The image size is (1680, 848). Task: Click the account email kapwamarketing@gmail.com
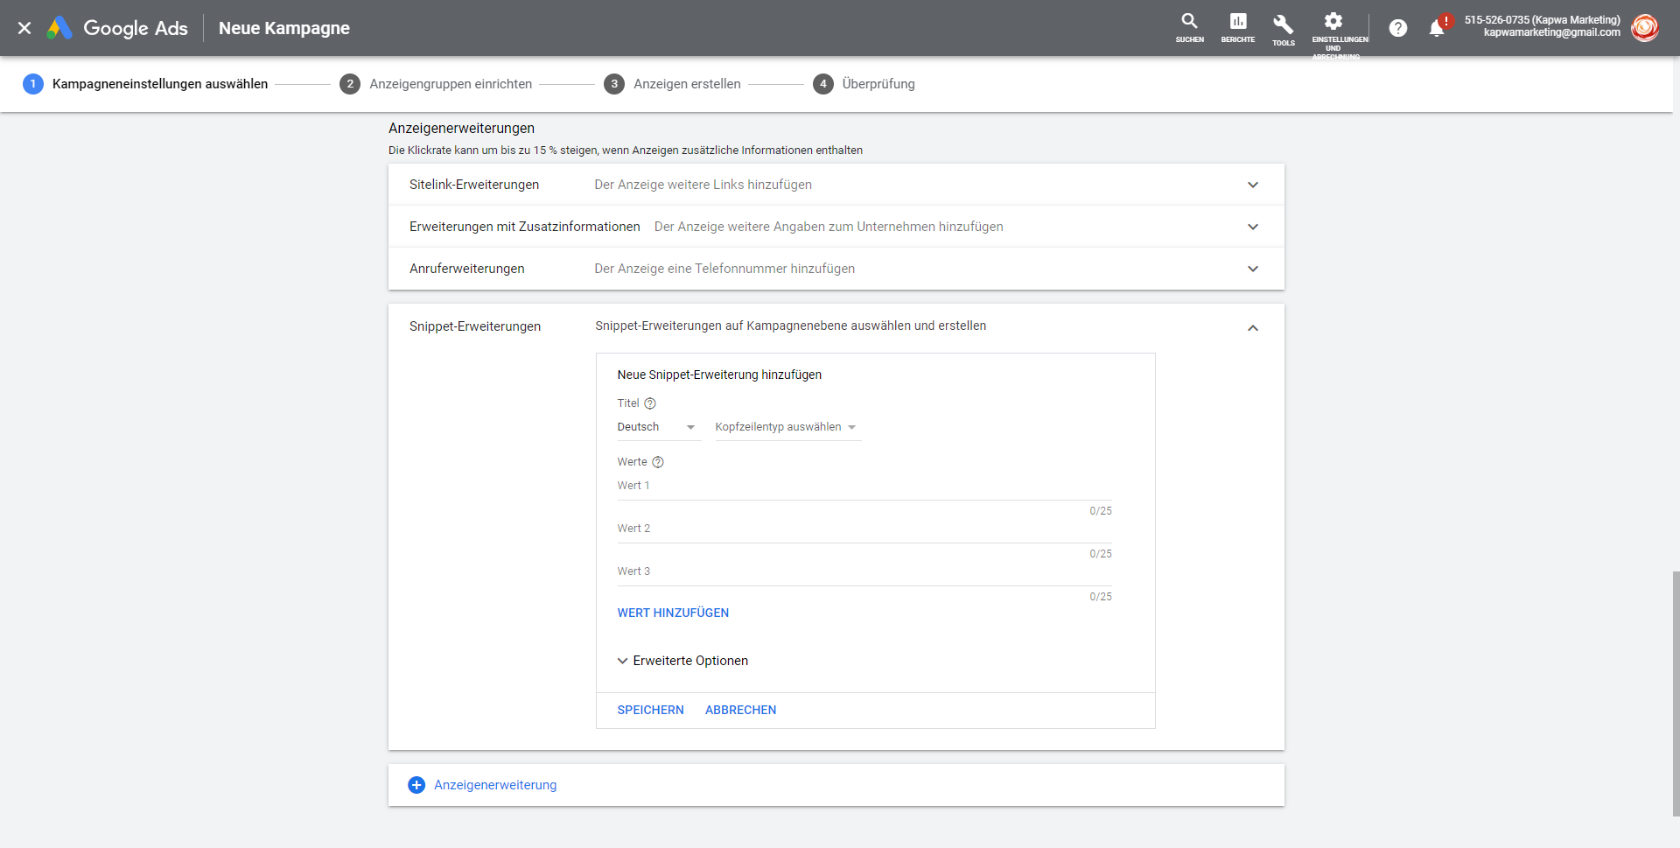(x=1551, y=32)
